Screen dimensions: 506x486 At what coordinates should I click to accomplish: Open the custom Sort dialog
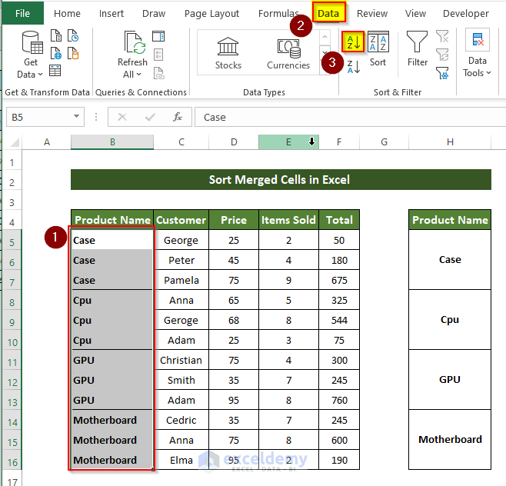pos(378,48)
